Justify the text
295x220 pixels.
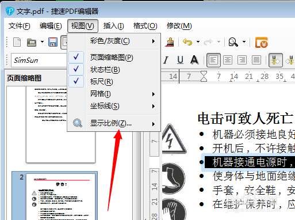[x=256, y=60]
